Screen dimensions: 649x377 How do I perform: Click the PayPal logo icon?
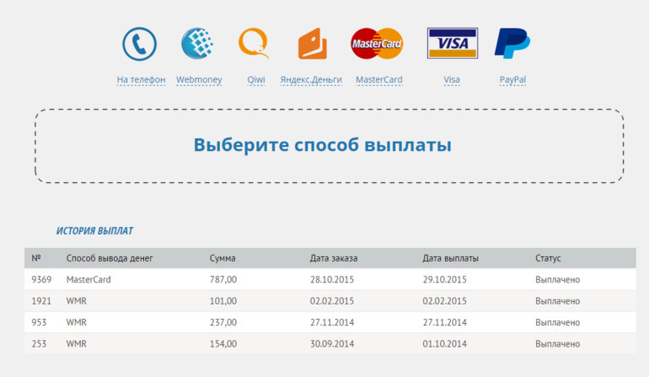tap(512, 44)
